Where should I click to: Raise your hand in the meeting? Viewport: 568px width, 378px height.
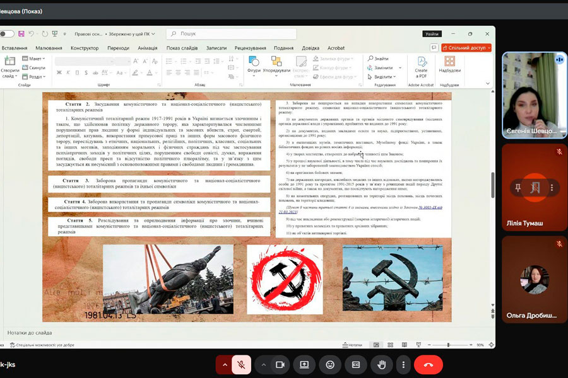coord(381,365)
